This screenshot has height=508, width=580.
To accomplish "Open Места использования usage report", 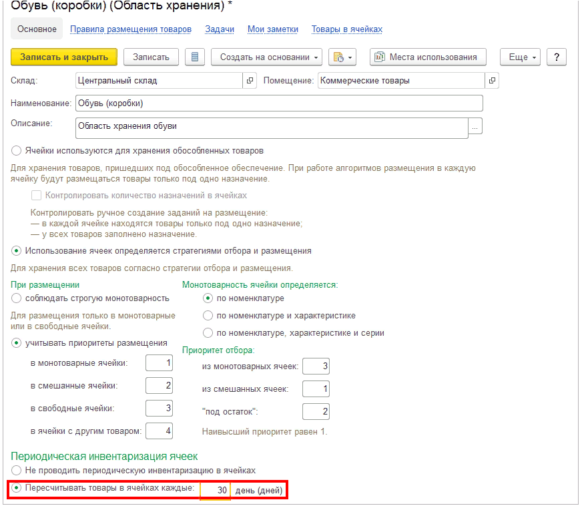I will pos(428,57).
